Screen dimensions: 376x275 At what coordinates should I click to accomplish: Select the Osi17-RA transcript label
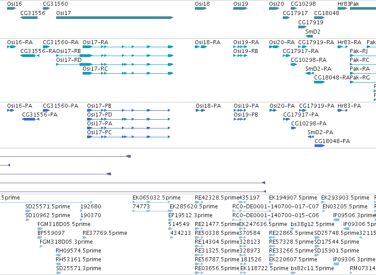95,42
